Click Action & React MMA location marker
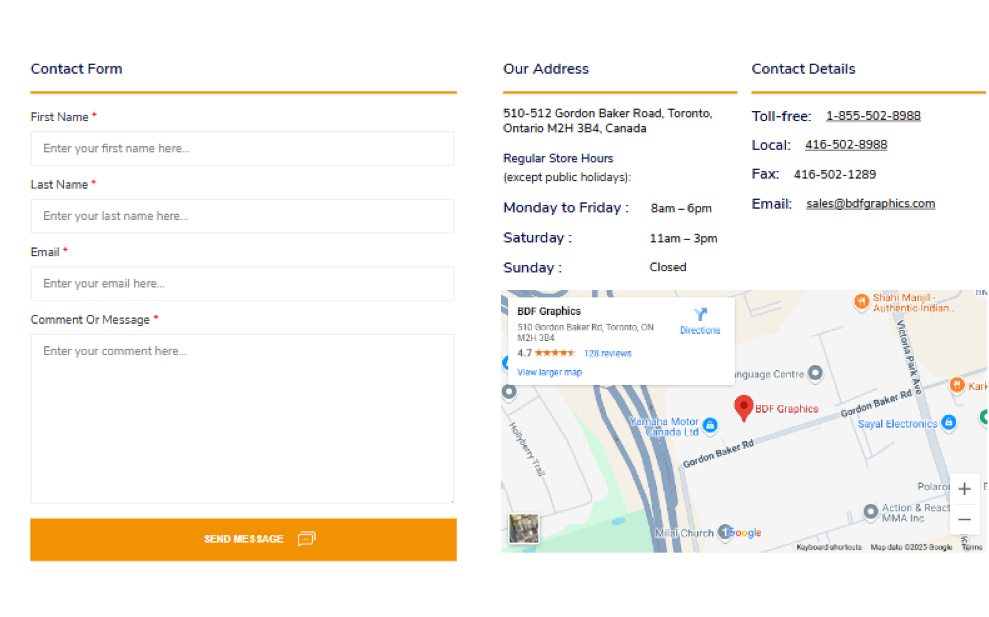 pos(872,512)
